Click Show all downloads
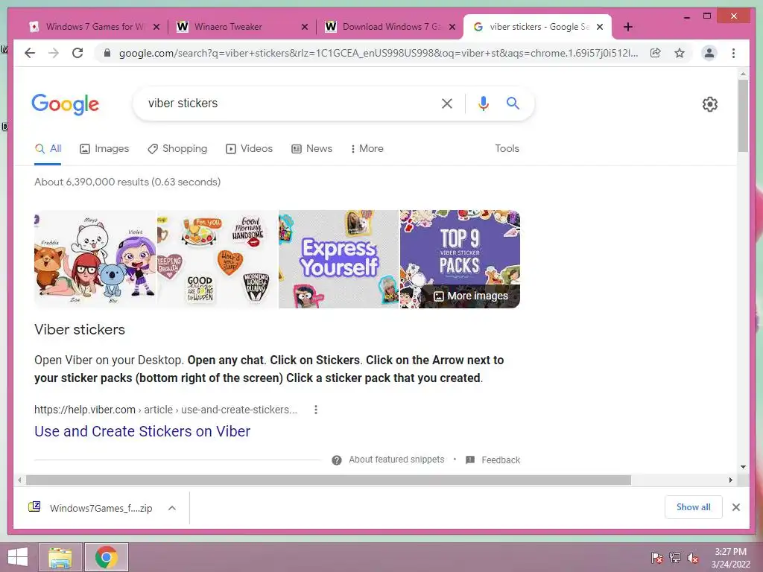763x572 pixels. 694,507
